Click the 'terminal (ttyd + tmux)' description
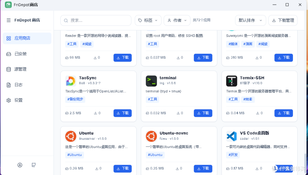The image size is (308, 175). (163, 91)
